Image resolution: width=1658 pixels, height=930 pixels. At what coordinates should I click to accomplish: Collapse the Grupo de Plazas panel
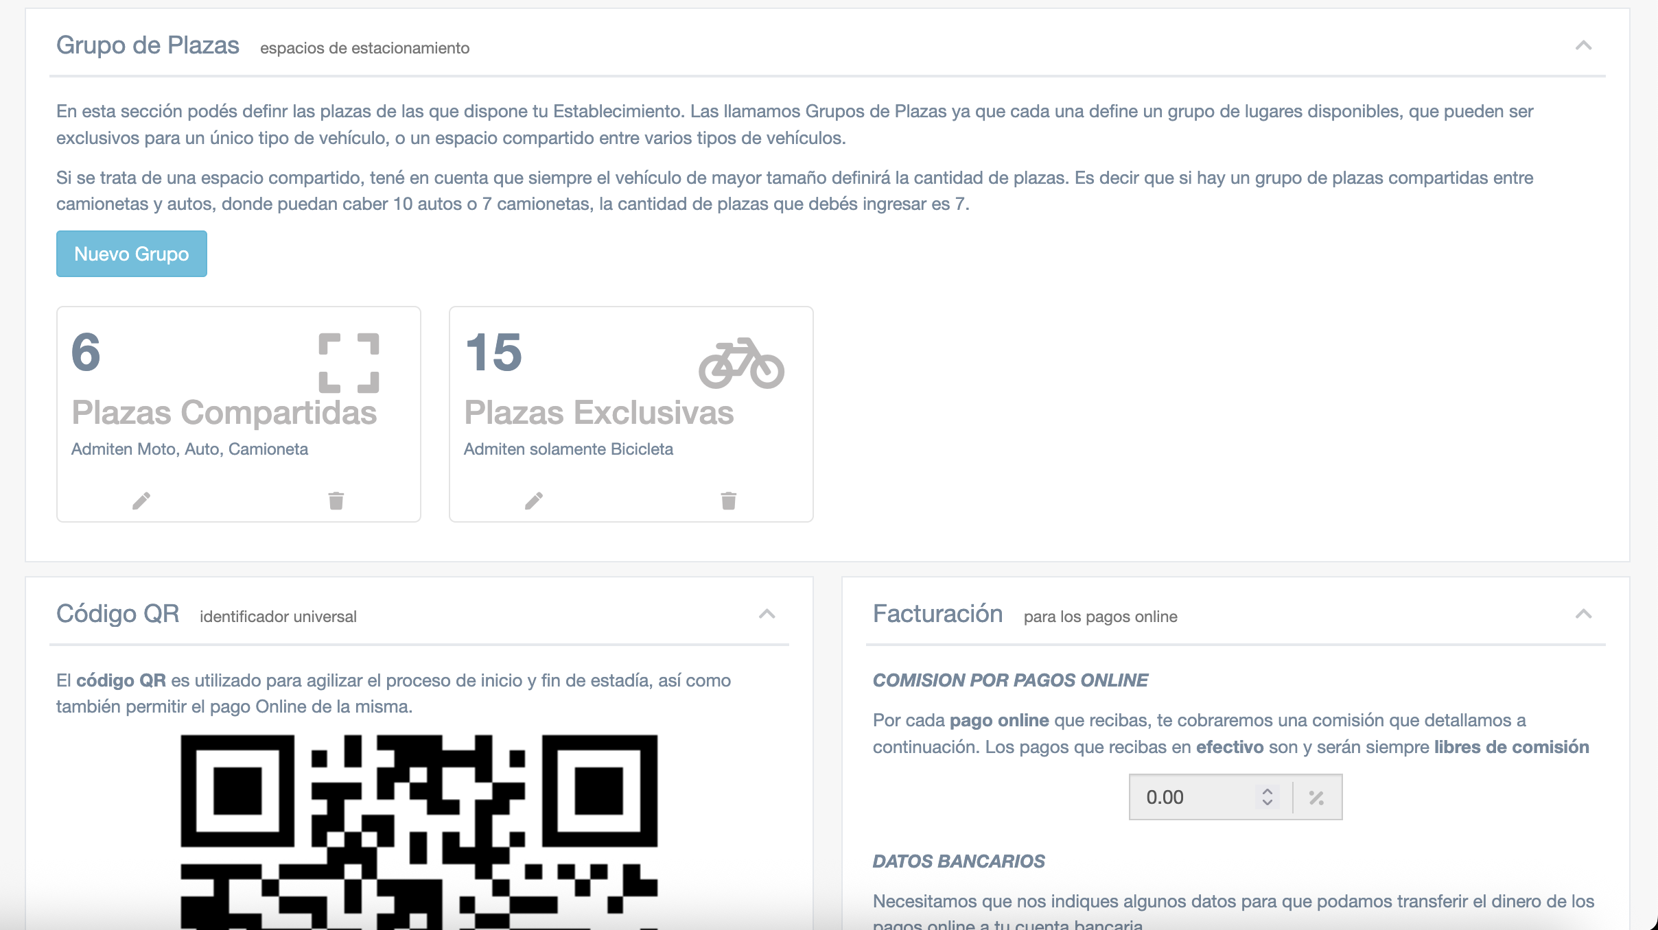(x=1583, y=46)
